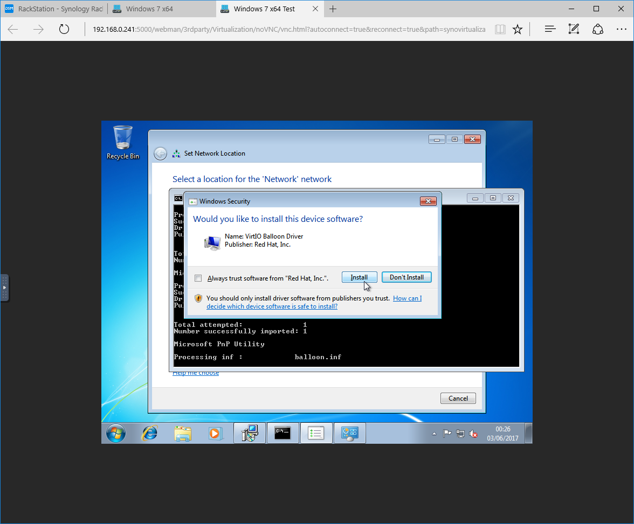This screenshot has width=634, height=524.
Task: Open the browser More actions menu
Action: 622,29
